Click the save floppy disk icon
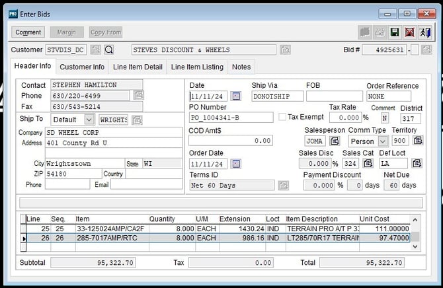This screenshot has width=443, height=288. pyautogui.click(x=395, y=32)
